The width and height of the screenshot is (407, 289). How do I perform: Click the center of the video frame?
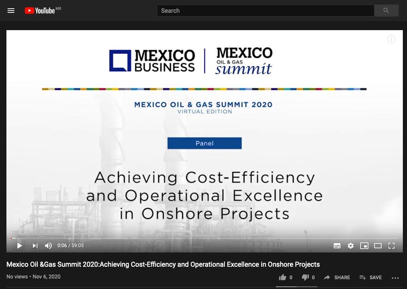204,141
